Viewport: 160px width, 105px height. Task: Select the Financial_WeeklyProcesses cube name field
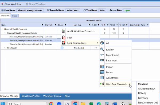click(x=30, y=10)
